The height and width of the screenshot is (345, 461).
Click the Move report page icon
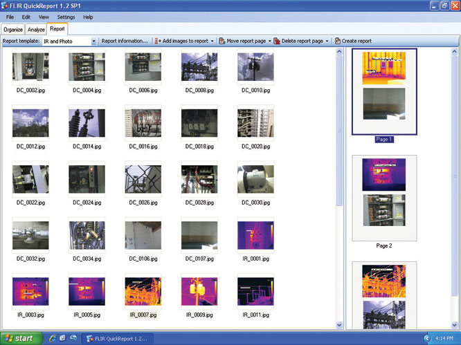tap(222, 41)
